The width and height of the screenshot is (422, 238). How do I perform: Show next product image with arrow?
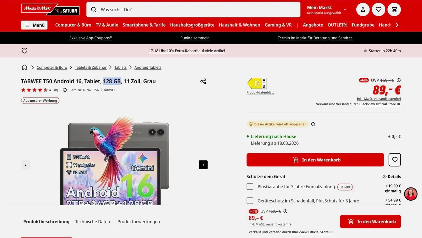pos(203,165)
